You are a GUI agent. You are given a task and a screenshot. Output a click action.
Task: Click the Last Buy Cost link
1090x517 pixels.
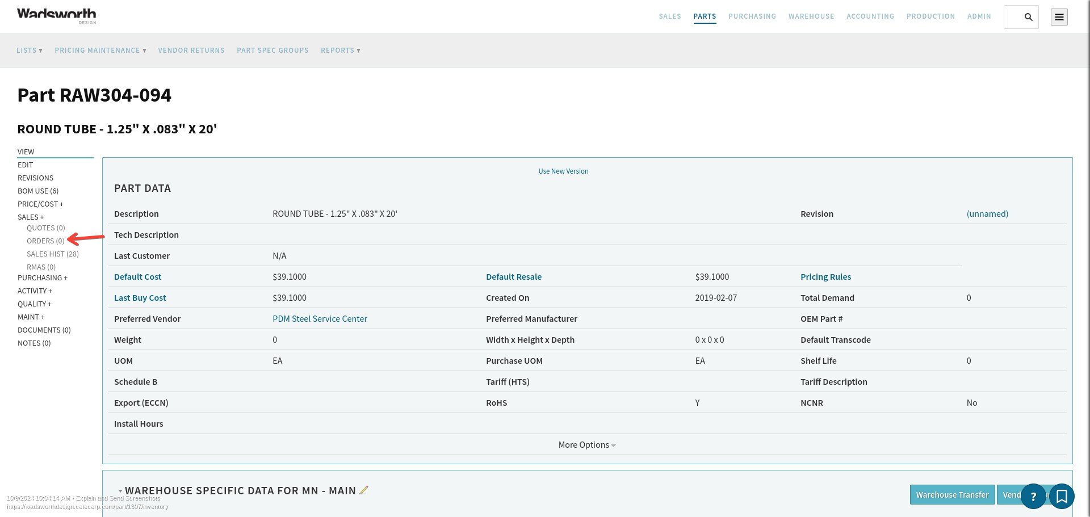click(x=140, y=298)
